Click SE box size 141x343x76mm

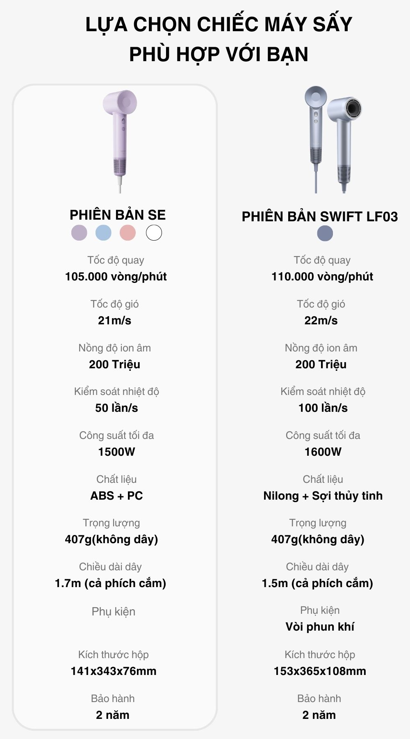[114, 671]
